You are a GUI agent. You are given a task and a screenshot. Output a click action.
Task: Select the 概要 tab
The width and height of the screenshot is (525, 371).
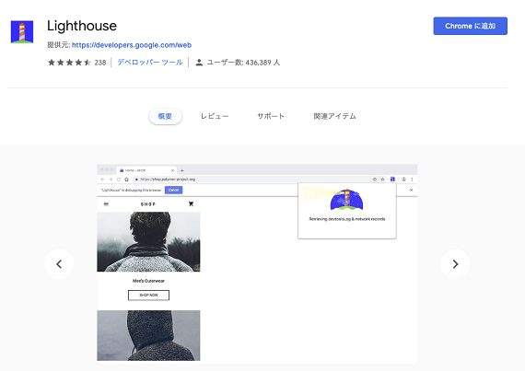(x=165, y=116)
